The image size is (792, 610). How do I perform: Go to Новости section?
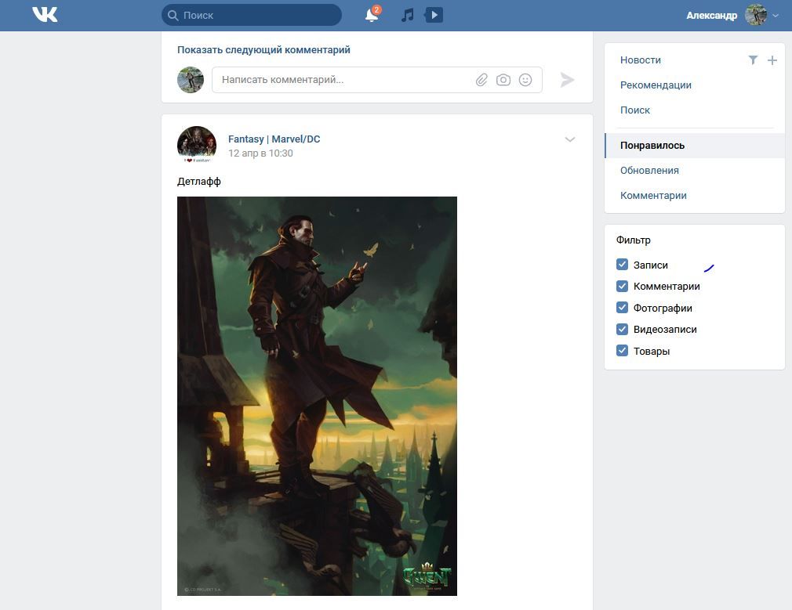pyautogui.click(x=641, y=60)
